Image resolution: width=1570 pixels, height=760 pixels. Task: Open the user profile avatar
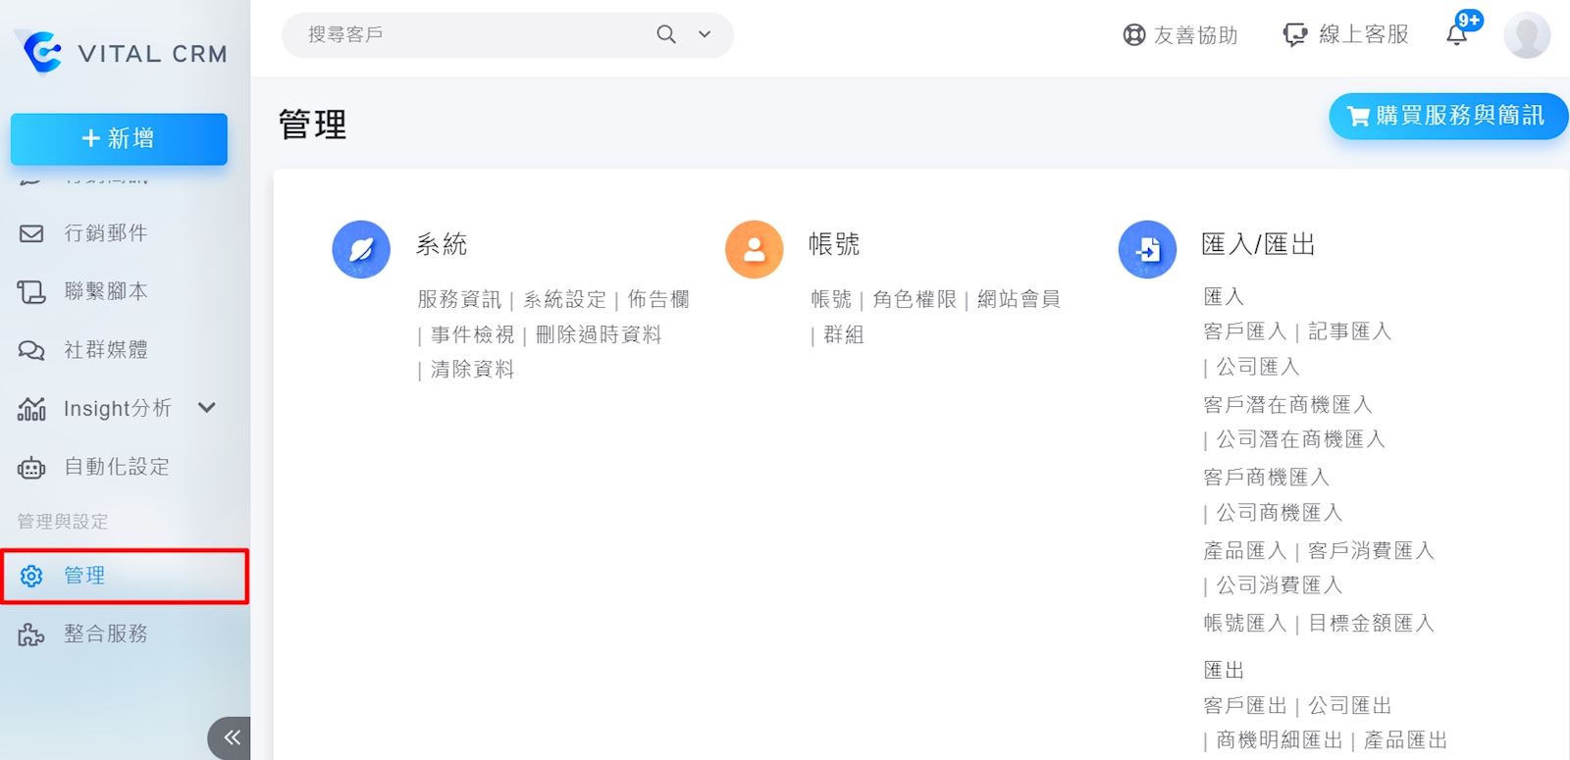pyautogui.click(x=1526, y=35)
